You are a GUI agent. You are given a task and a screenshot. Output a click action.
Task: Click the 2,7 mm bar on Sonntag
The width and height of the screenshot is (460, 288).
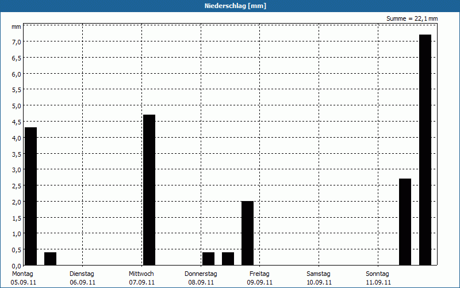[405, 222]
